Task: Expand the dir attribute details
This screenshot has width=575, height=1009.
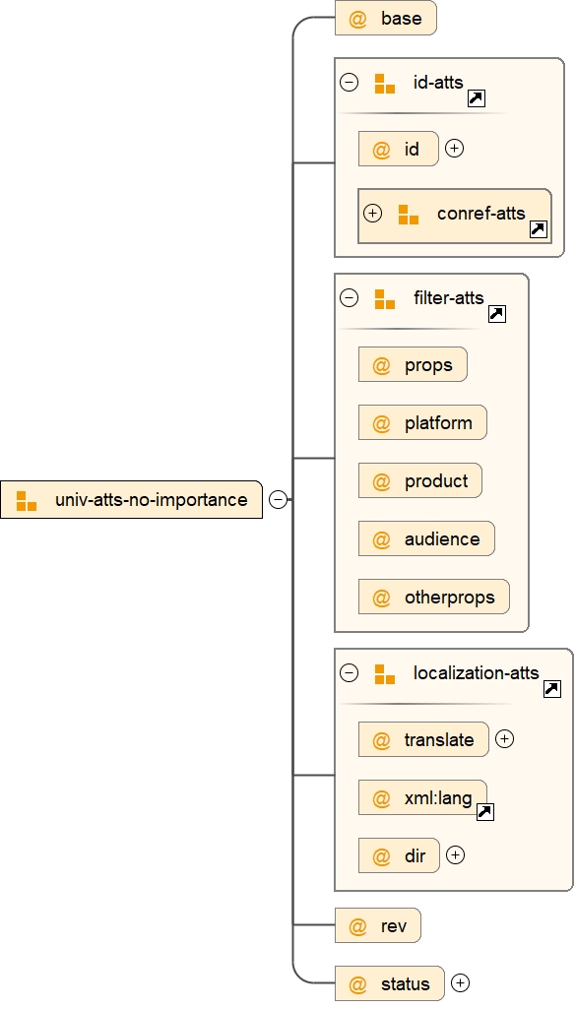Action: pyautogui.click(x=455, y=855)
